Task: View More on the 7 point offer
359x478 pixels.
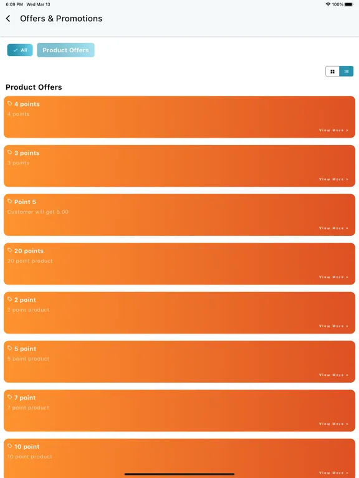Action: (333, 424)
